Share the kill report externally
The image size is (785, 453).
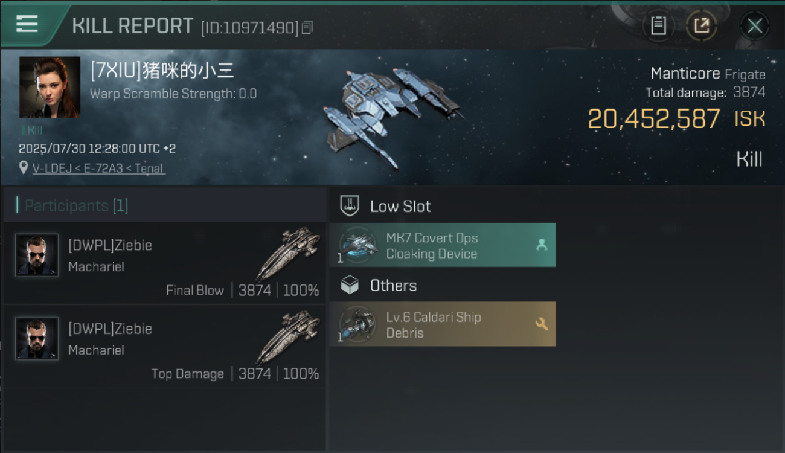pyautogui.click(x=702, y=26)
